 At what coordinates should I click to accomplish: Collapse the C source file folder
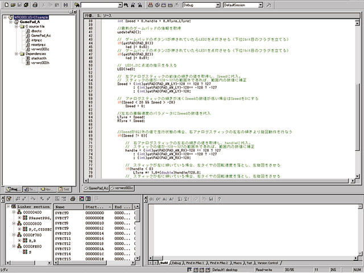(16, 27)
